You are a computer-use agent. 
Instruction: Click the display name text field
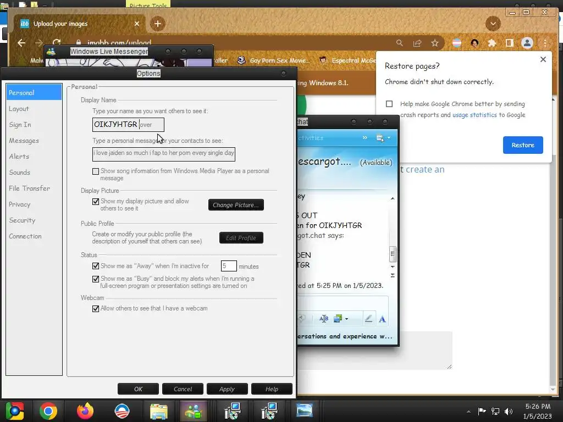(x=128, y=125)
